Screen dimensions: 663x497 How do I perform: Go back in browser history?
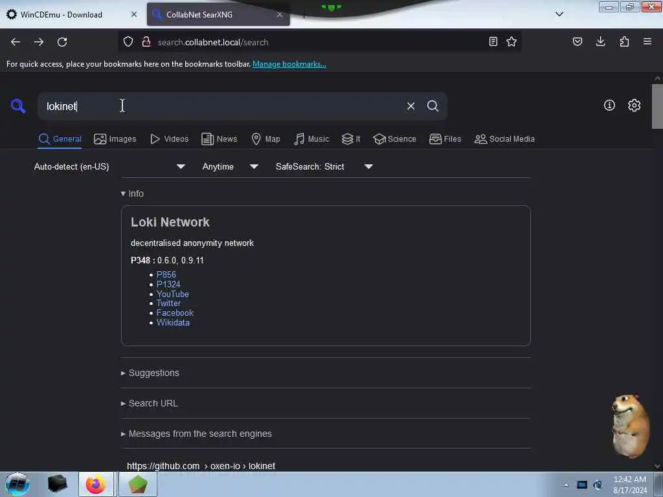point(16,42)
